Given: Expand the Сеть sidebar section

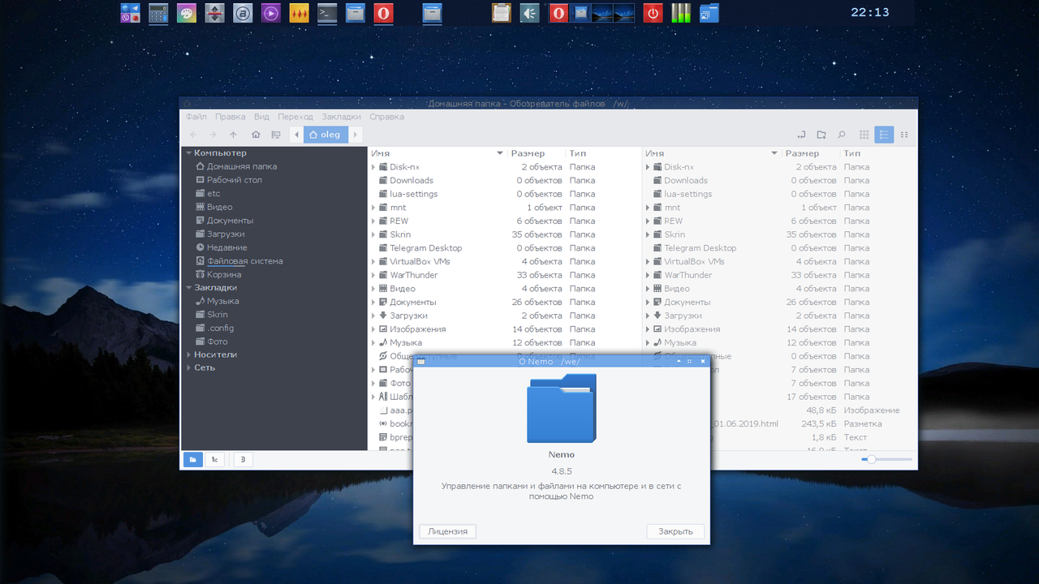Looking at the screenshot, I should [189, 367].
